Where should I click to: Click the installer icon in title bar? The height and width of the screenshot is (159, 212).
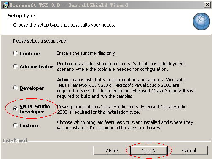pos(5,5)
